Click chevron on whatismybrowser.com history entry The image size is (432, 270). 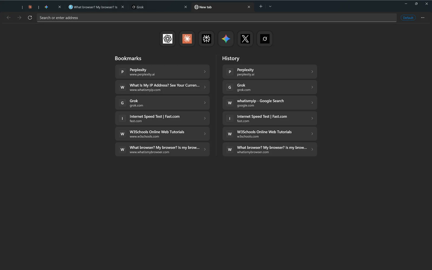click(312, 149)
